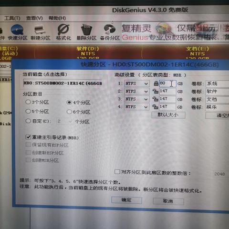Click the 取消 Cancel button
The width and height of the screenshot is (229, 229).
tap(168, 201)
